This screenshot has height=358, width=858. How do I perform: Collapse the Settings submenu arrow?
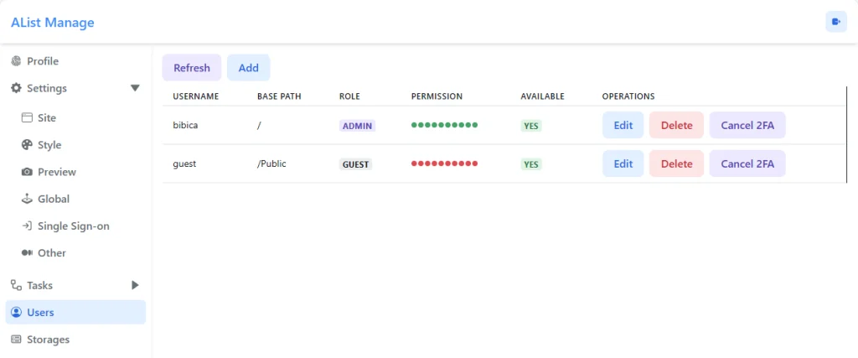[x=135, y=88]
